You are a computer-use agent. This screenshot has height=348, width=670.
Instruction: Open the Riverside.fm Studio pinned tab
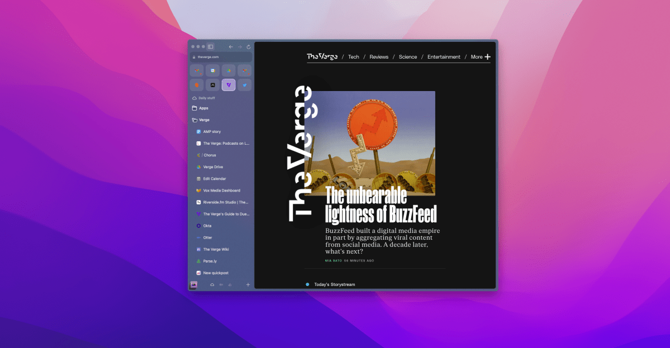click(221, 202)
